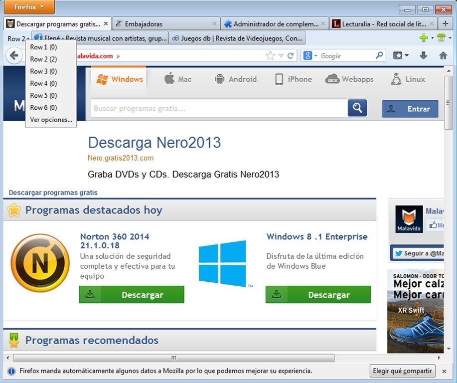
Task: Click the Entrar login button
Action: pos(410,109)
